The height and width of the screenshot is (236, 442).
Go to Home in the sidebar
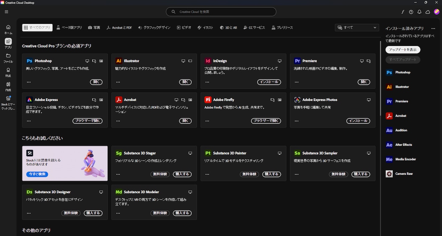[x=8, y=29]
